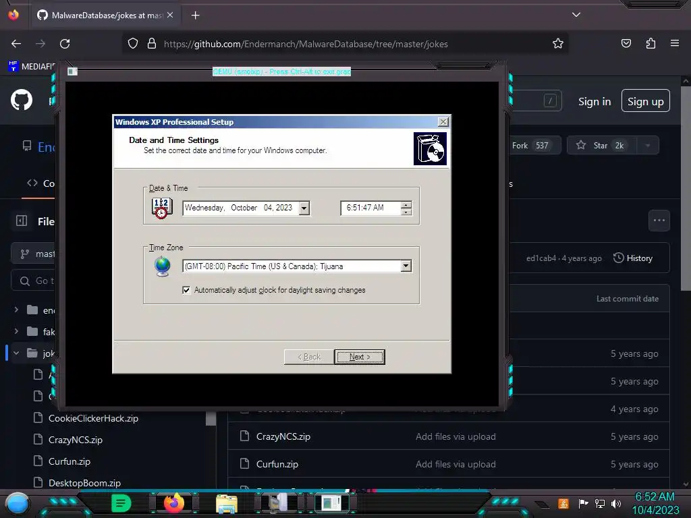Switch to Firefox in taskbar
Screen dimensions: 691x518
[x=173, y=503]
